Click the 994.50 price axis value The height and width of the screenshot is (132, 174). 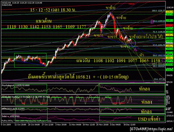click(x=170, y=76)
